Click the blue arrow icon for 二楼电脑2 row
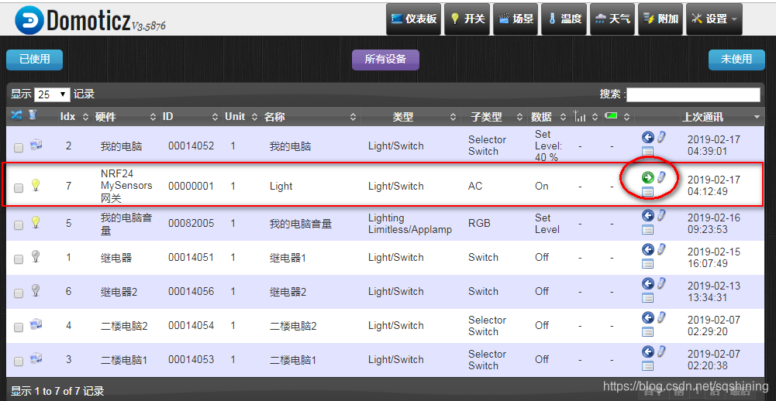This screenshot has width=776, height=401. [647, 317]
